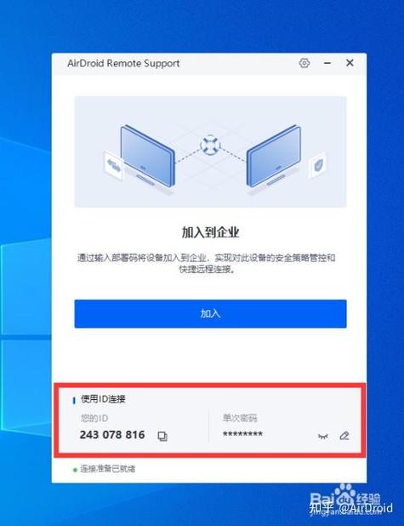Click the AirDroid Remote Support title text
Viewport: 404px width, 526px height.
pyautogui.click(x=123, y=63)
